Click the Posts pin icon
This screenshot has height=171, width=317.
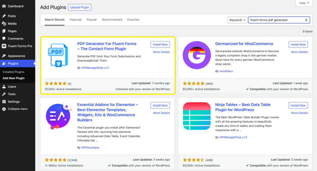[x=4, y=16]
